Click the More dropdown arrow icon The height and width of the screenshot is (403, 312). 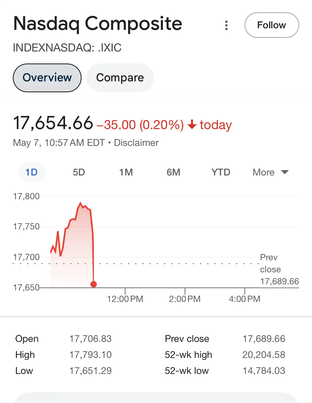(285, 172)
